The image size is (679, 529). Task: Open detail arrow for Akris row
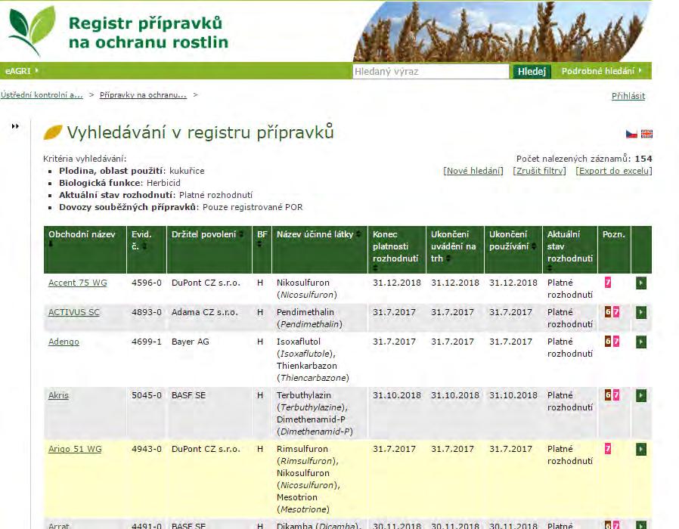(x=641, y=395)
